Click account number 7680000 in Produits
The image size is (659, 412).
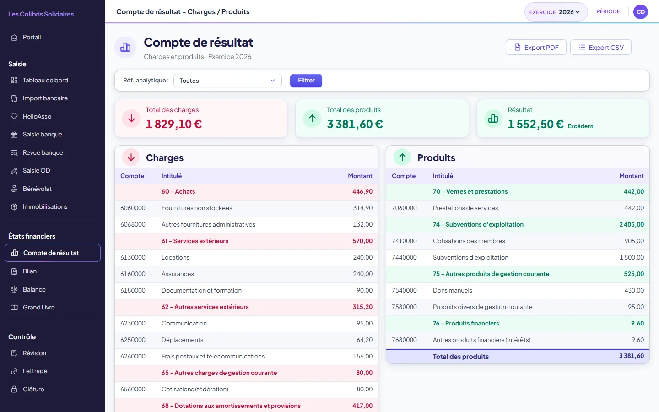click(404, 340)
